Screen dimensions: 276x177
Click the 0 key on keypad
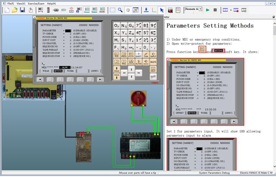click(x=146, y=48)
